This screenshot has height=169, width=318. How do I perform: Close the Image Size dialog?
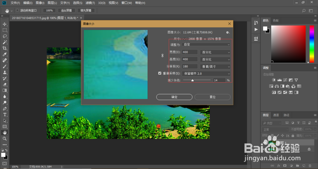(229, 24)
